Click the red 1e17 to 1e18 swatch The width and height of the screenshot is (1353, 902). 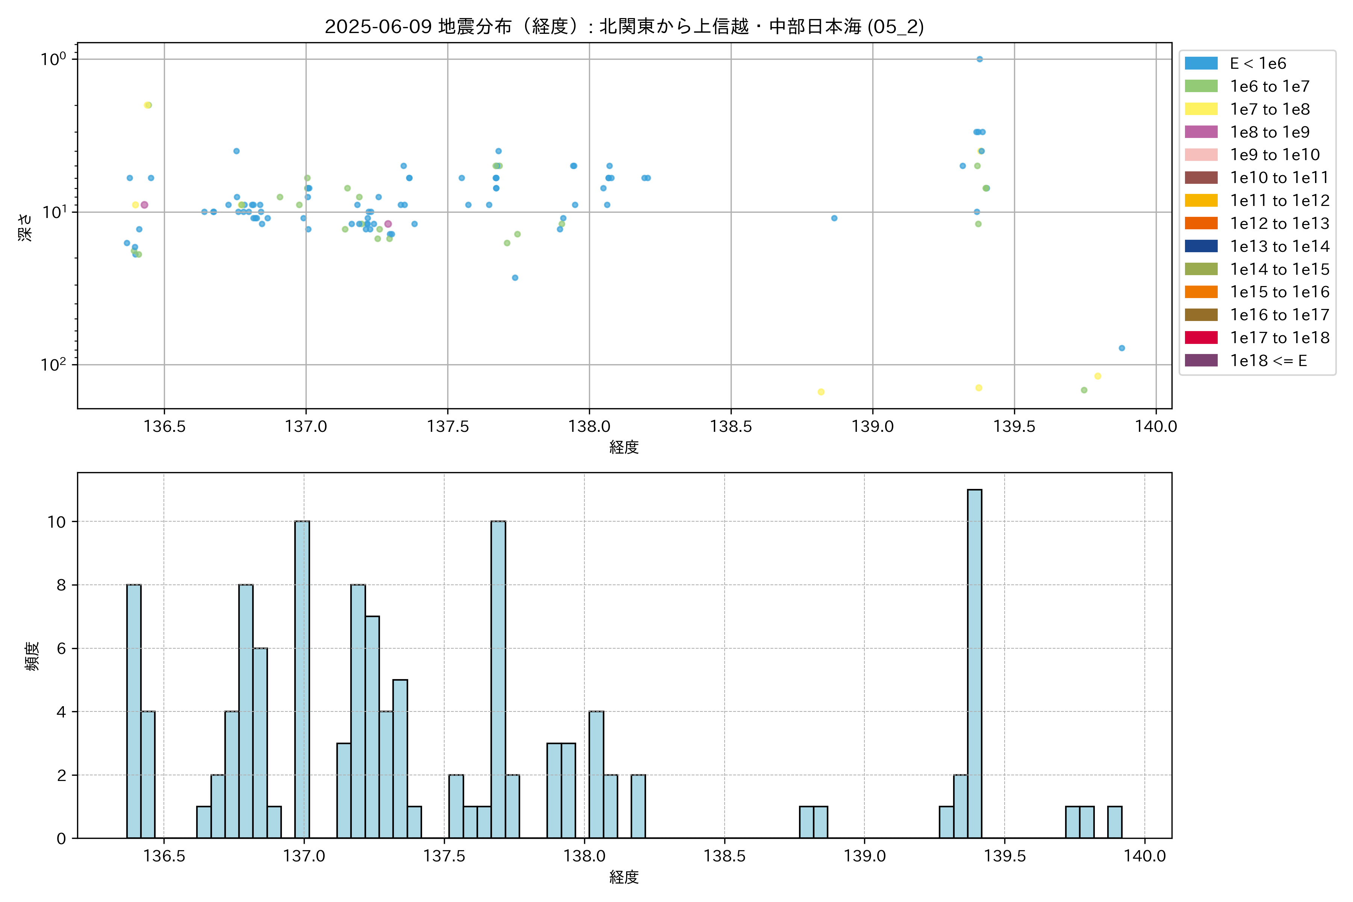click(x=1201, y=337)
